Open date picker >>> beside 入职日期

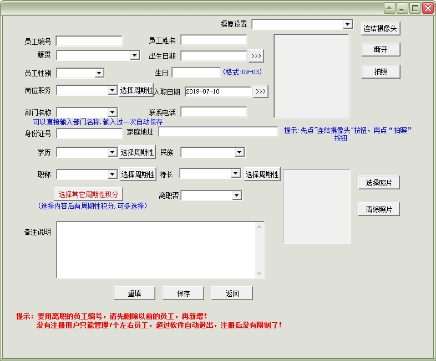(261, 91)
